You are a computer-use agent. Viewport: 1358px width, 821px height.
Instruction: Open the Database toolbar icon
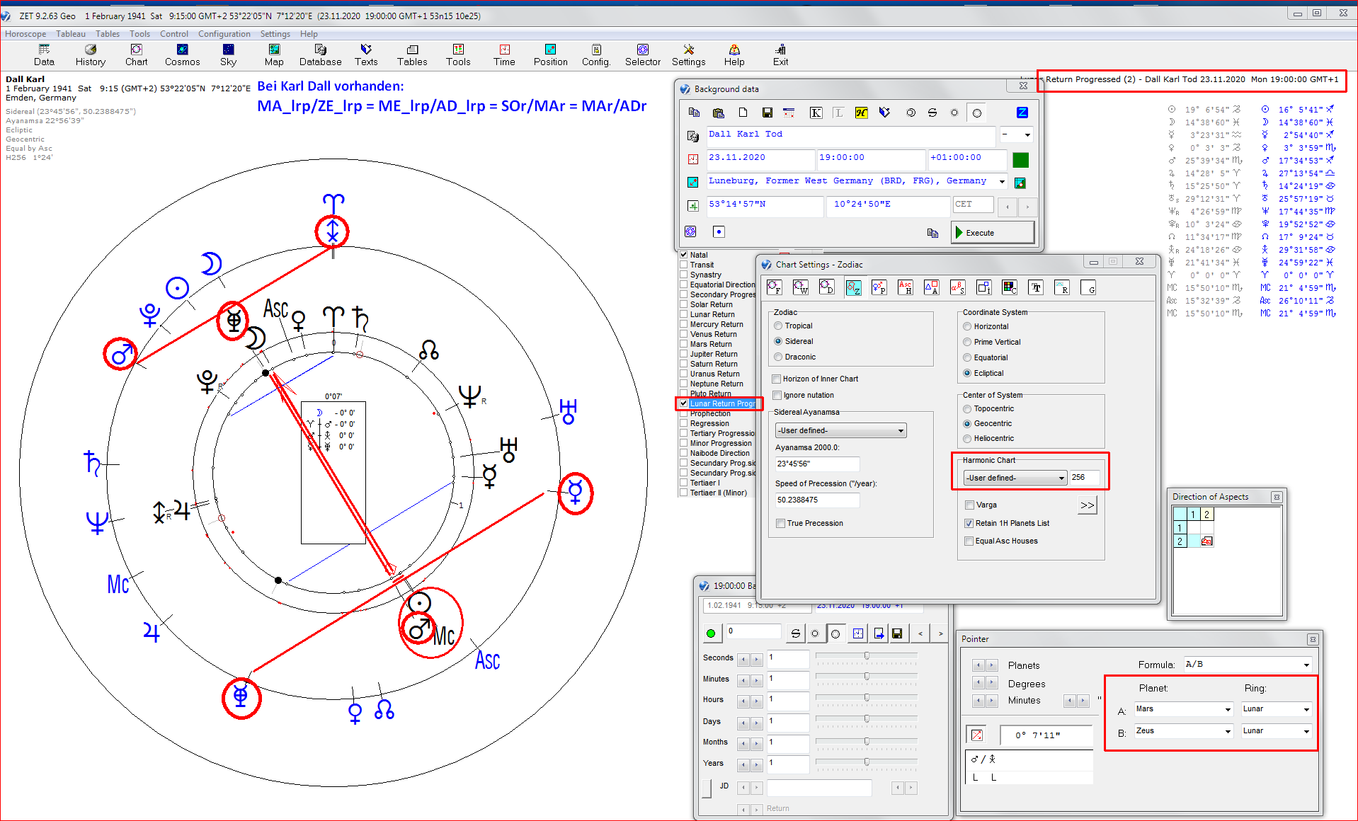[320, 54]
